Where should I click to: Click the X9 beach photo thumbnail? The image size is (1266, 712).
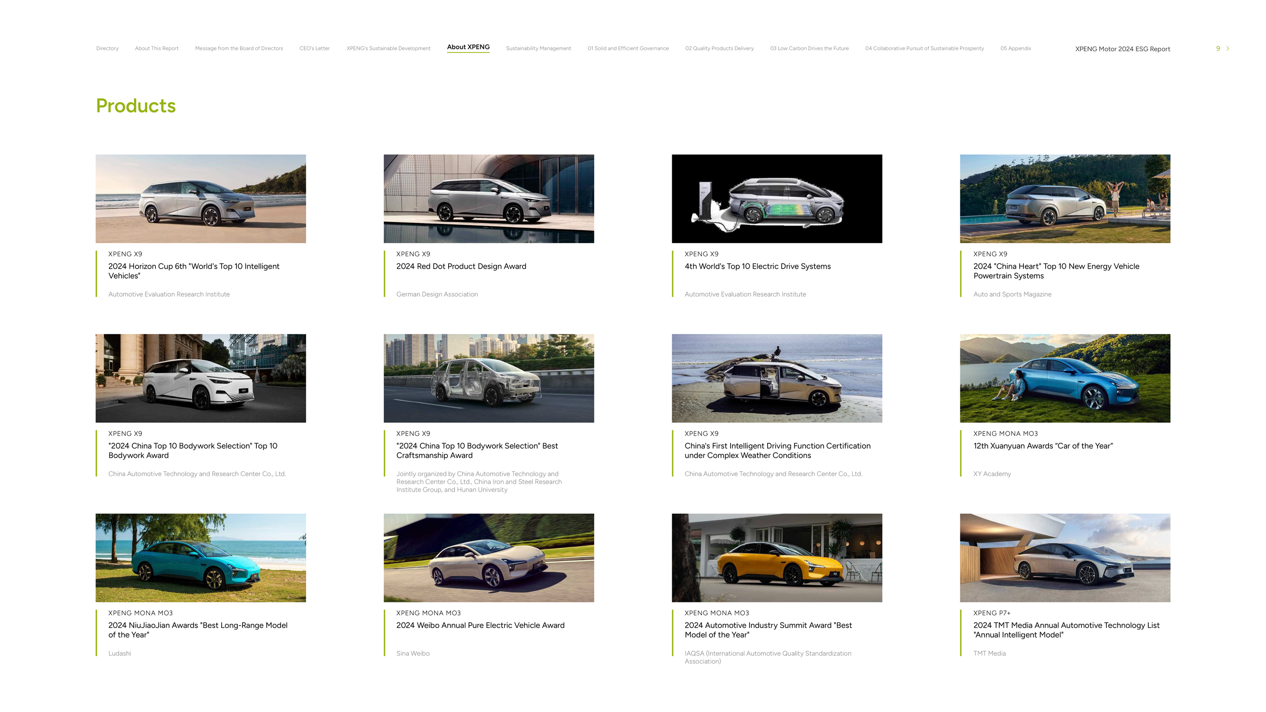tap(200, 198)
